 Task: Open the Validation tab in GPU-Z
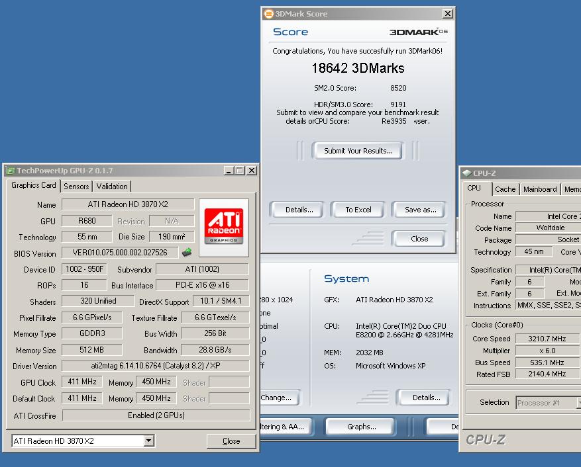point(112,186)
